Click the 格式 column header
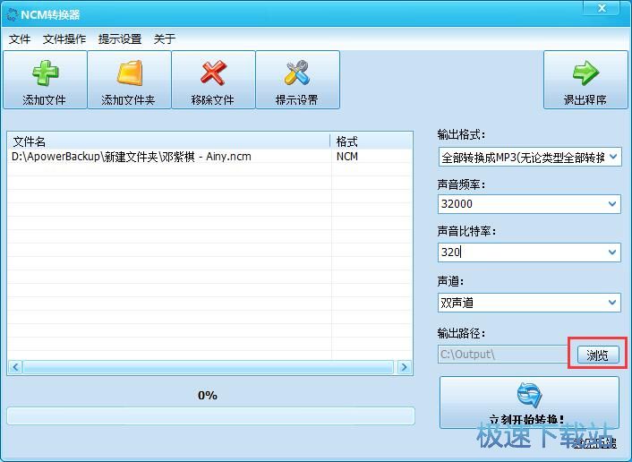Viewport: 632px width, 462px height. 372,141
